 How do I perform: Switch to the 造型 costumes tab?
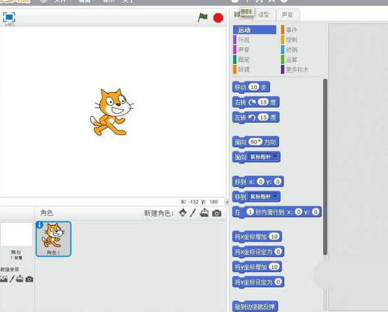pos(264,15)
